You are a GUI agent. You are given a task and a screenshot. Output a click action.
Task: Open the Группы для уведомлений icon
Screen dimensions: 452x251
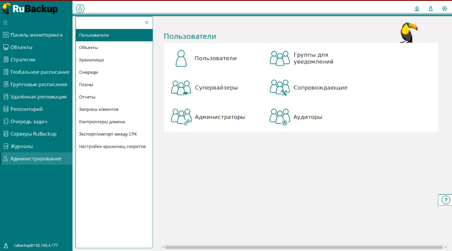coord(280,58)
